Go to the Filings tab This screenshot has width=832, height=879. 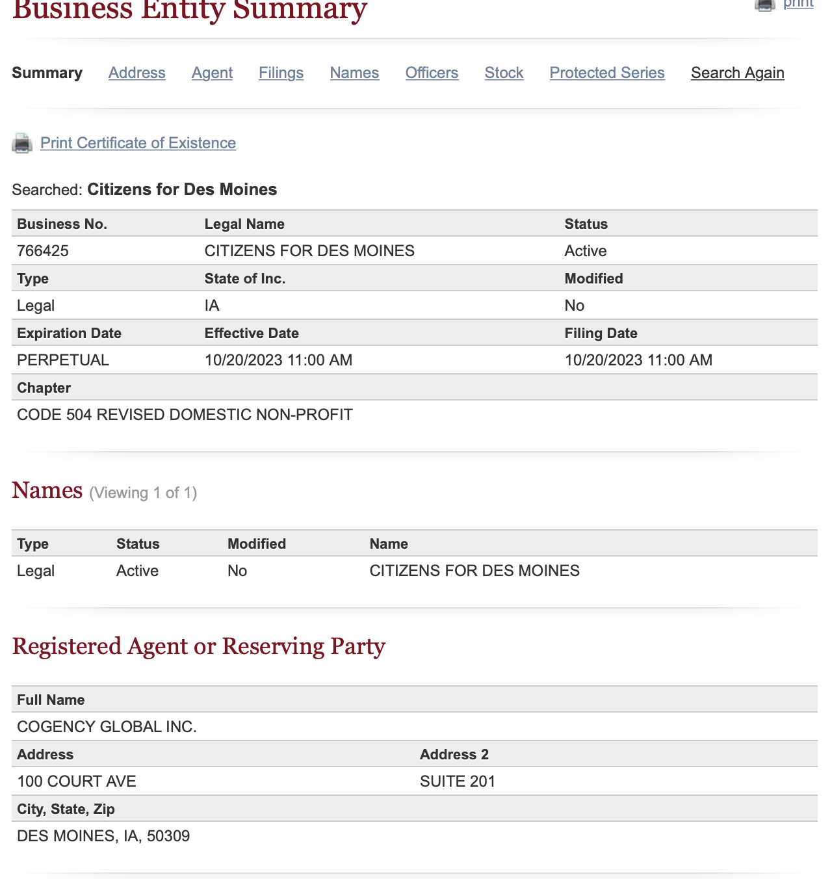[x=281, y=73]
